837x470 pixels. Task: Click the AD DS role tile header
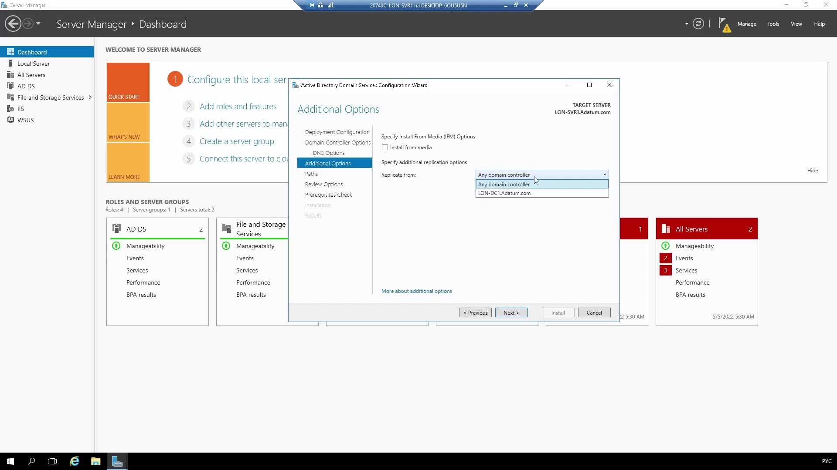157,229
